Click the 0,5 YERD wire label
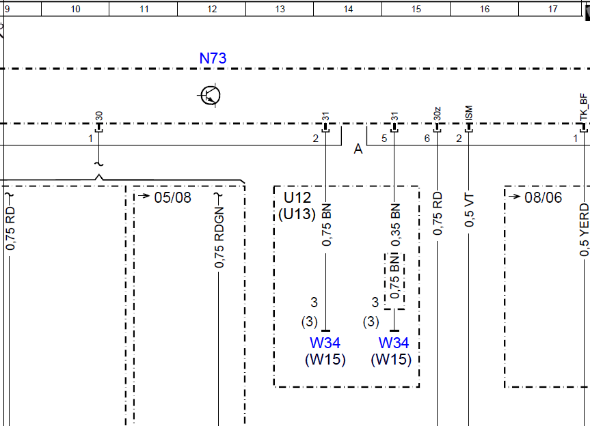590x426 pixels. (x=584, y=230)
